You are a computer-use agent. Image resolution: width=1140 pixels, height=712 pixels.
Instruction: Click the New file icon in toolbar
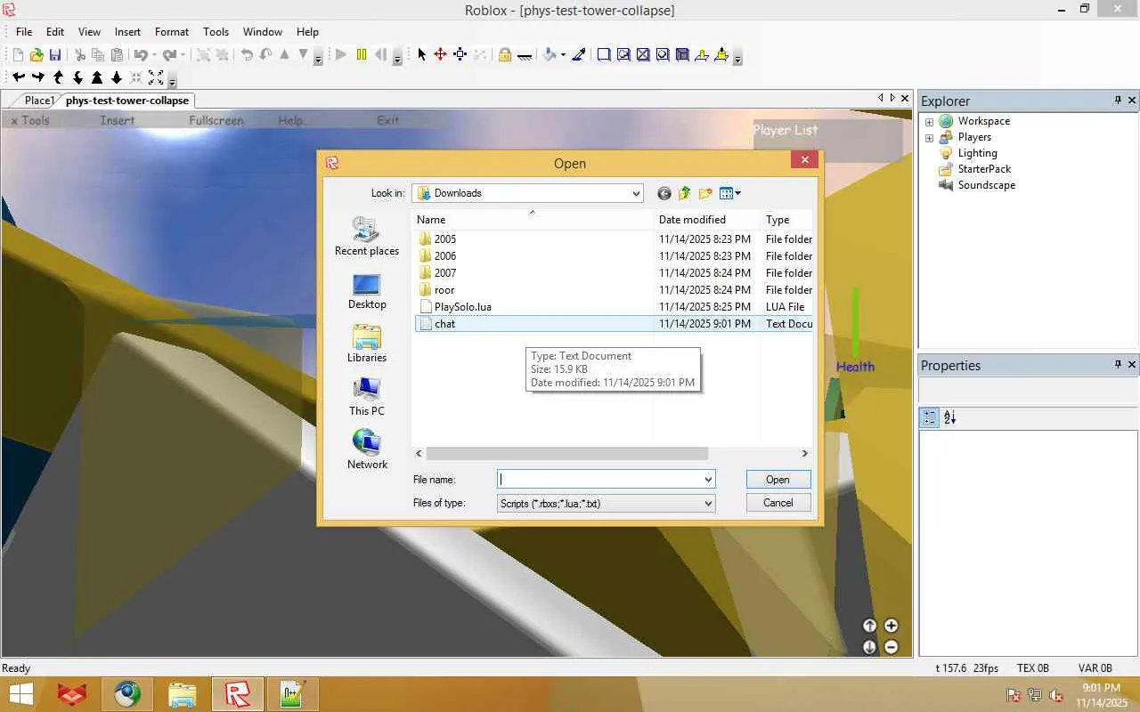point(18,55)
